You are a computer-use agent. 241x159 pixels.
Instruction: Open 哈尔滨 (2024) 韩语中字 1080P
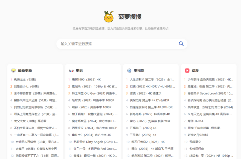[93, 100]
